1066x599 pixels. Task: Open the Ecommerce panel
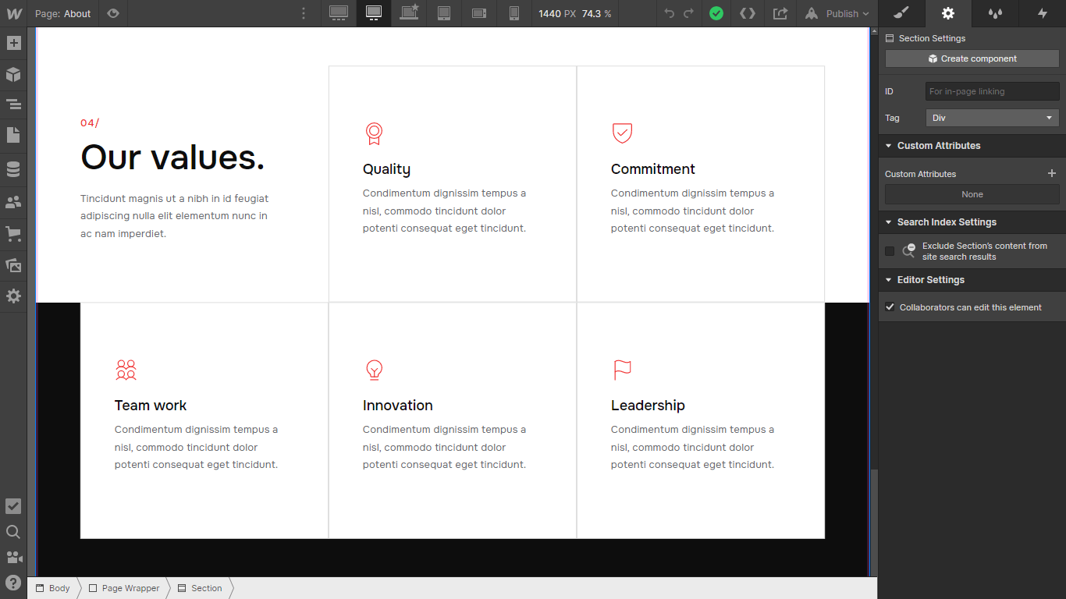coord(13,234)
